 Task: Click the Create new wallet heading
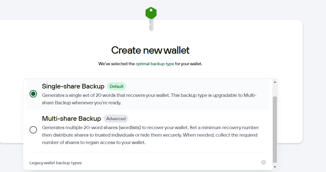(150, 50)
